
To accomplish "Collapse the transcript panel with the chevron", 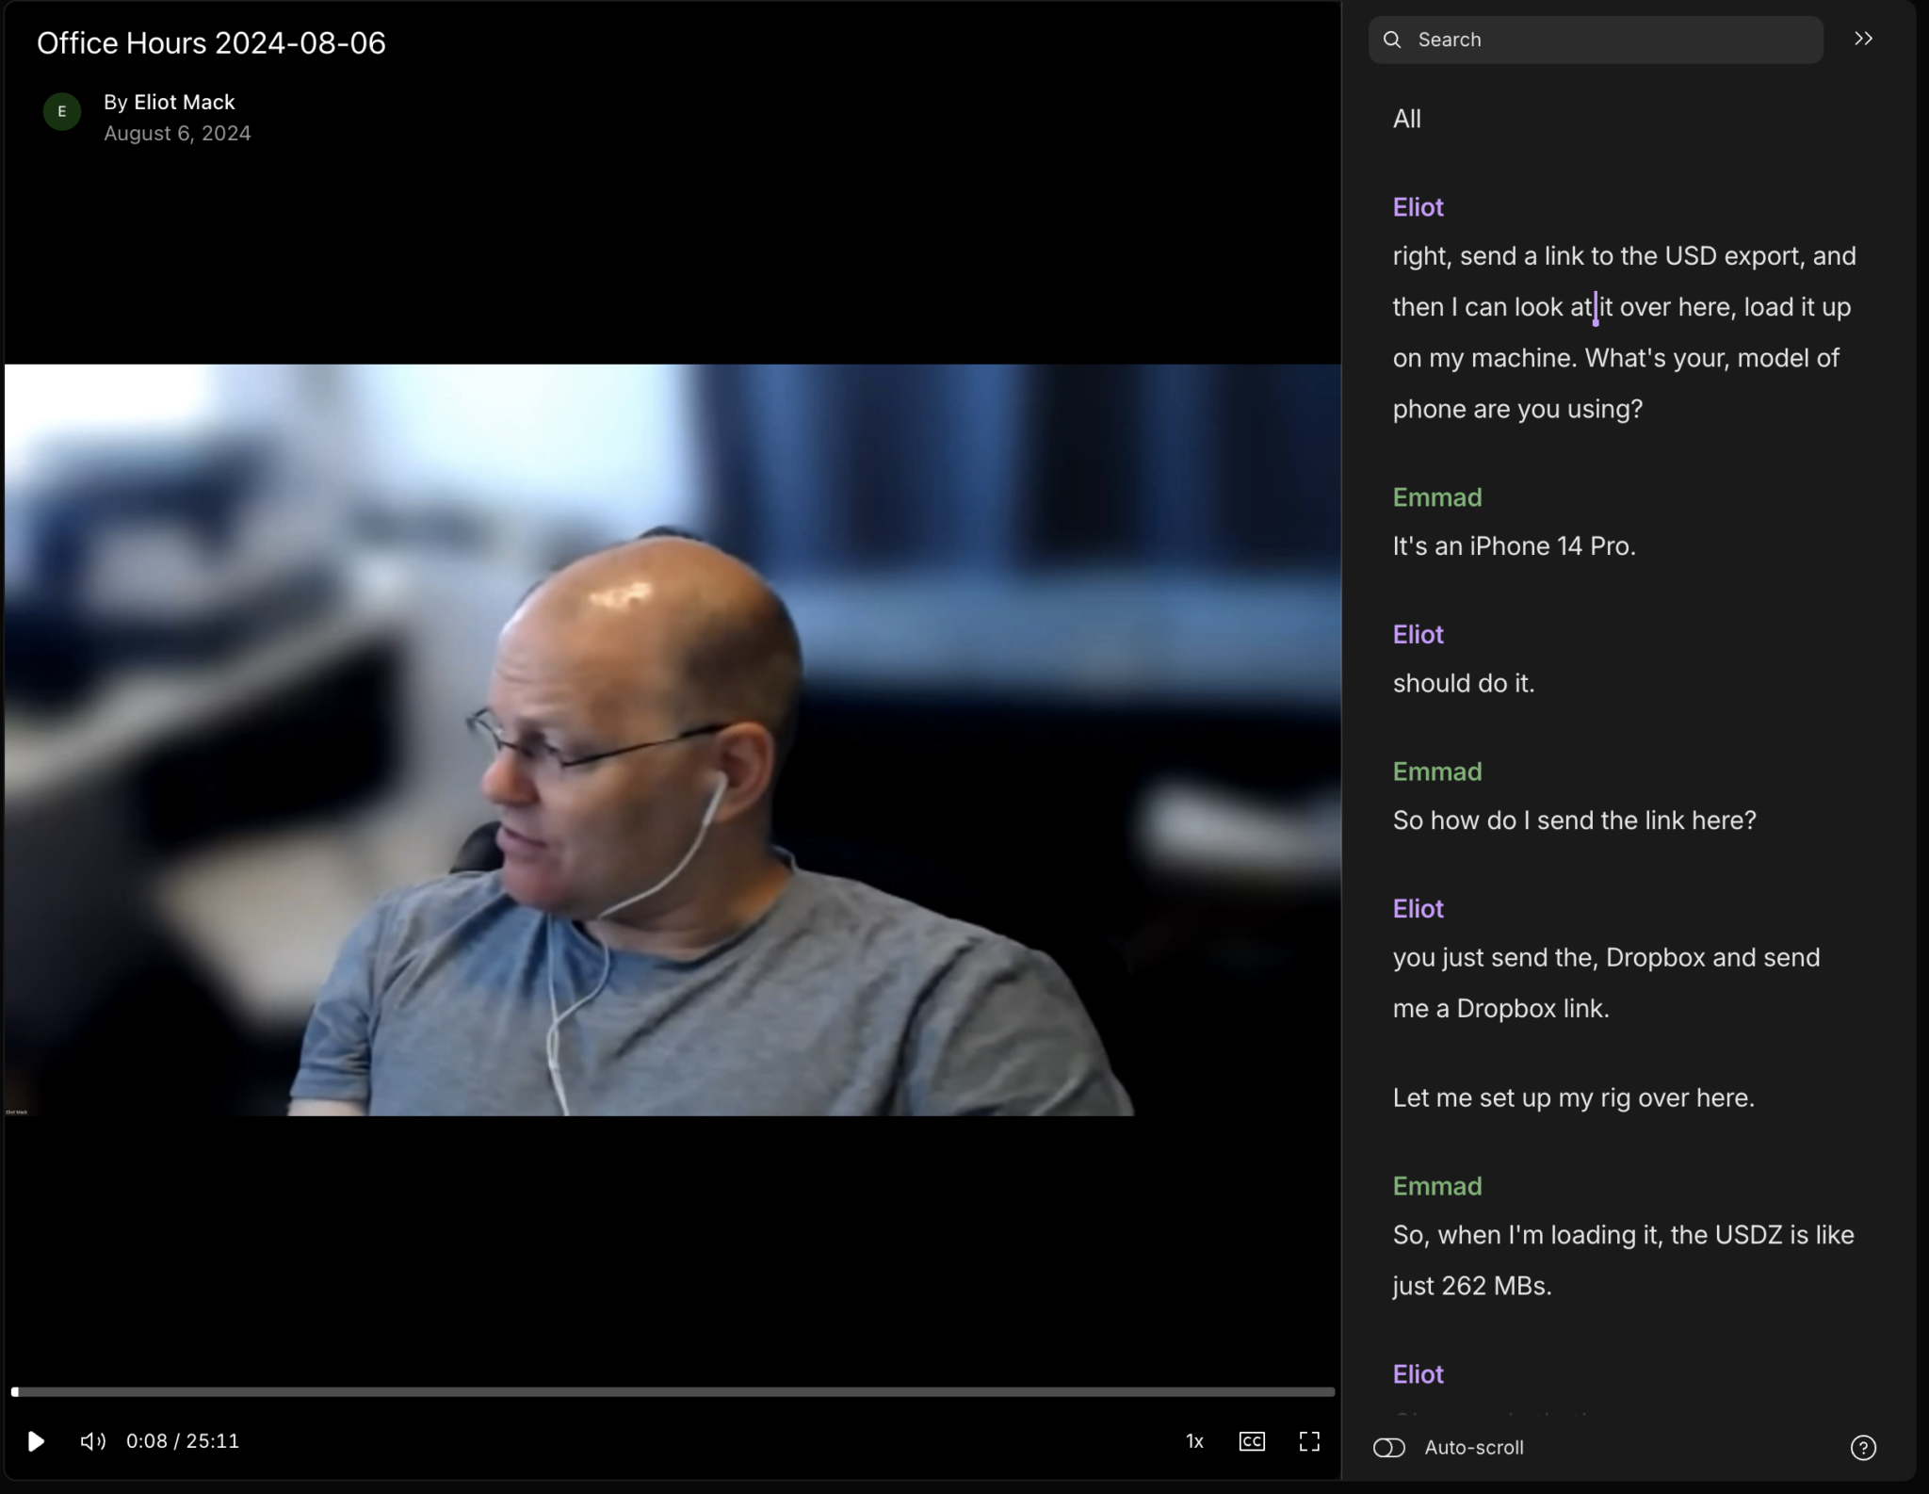I will [x=1863, y=39].
